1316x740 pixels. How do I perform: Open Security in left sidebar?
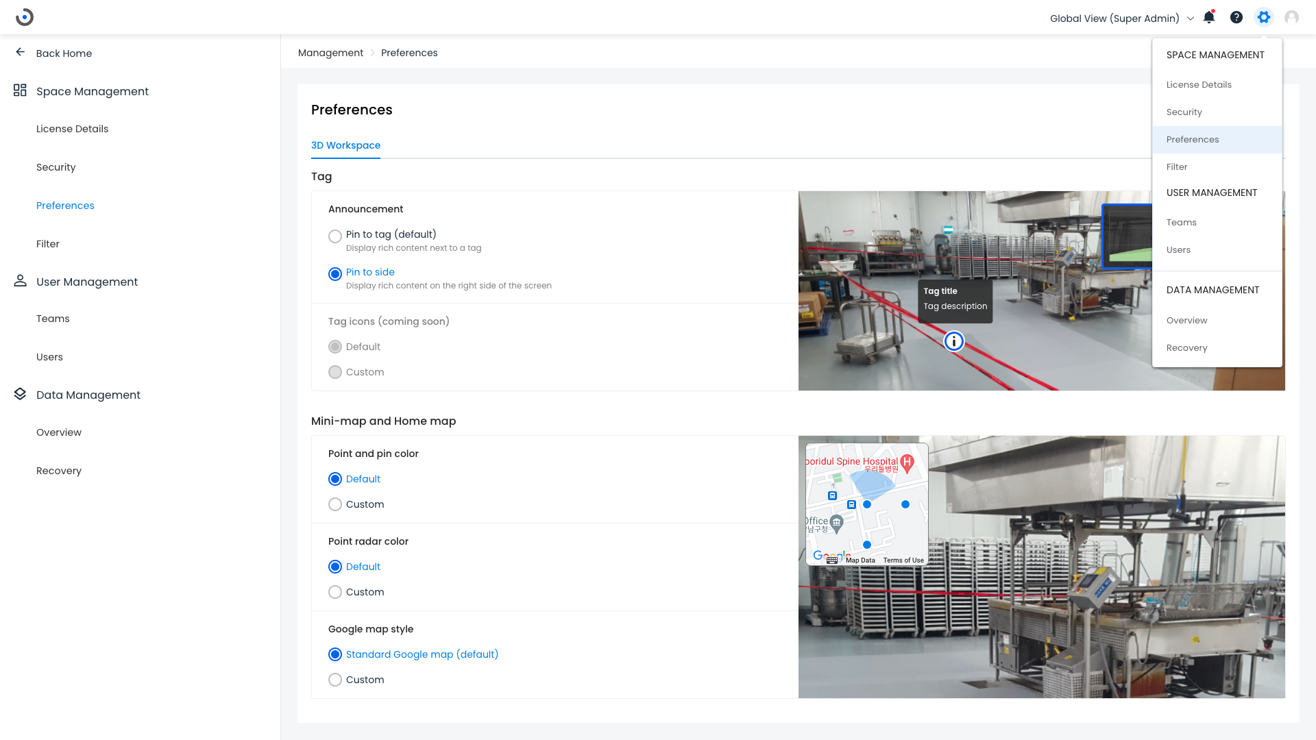point(56,167)
